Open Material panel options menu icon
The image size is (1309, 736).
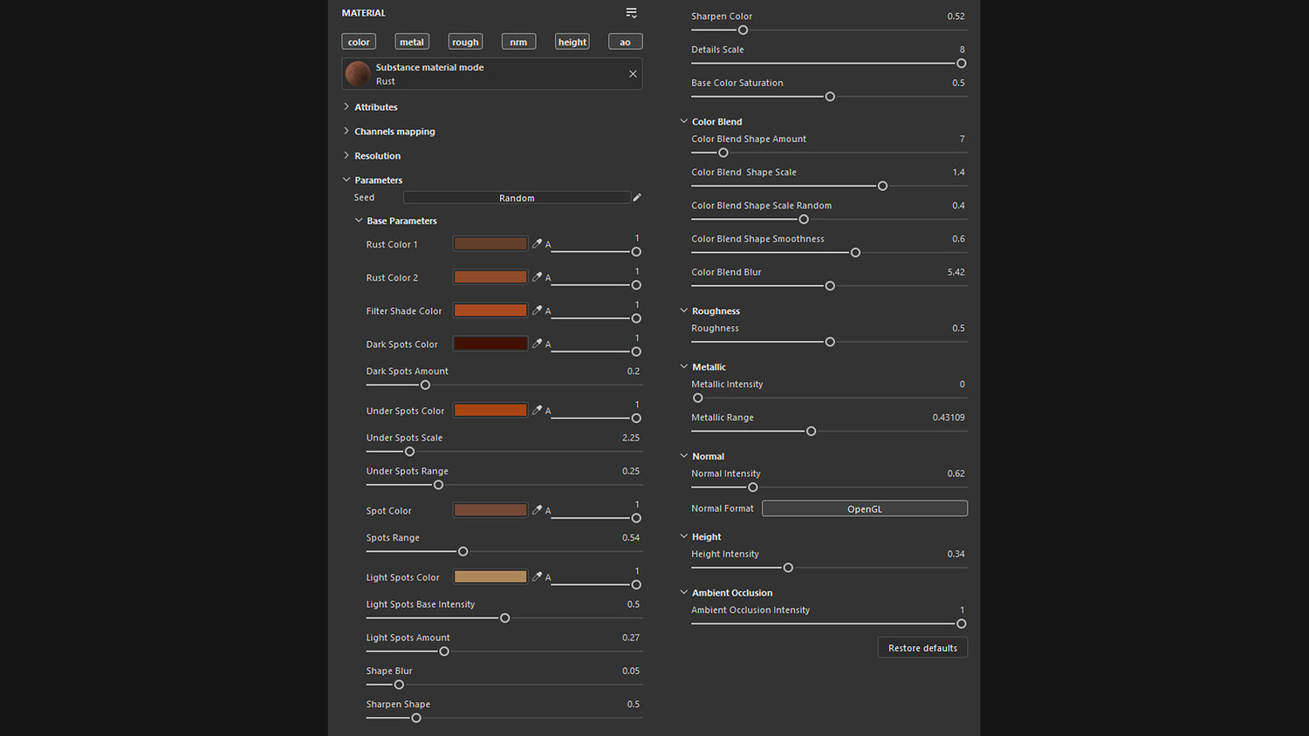(631, 13)
